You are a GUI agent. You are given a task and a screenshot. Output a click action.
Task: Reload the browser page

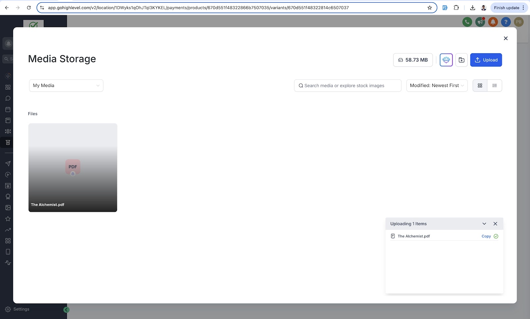pos(29,8)
